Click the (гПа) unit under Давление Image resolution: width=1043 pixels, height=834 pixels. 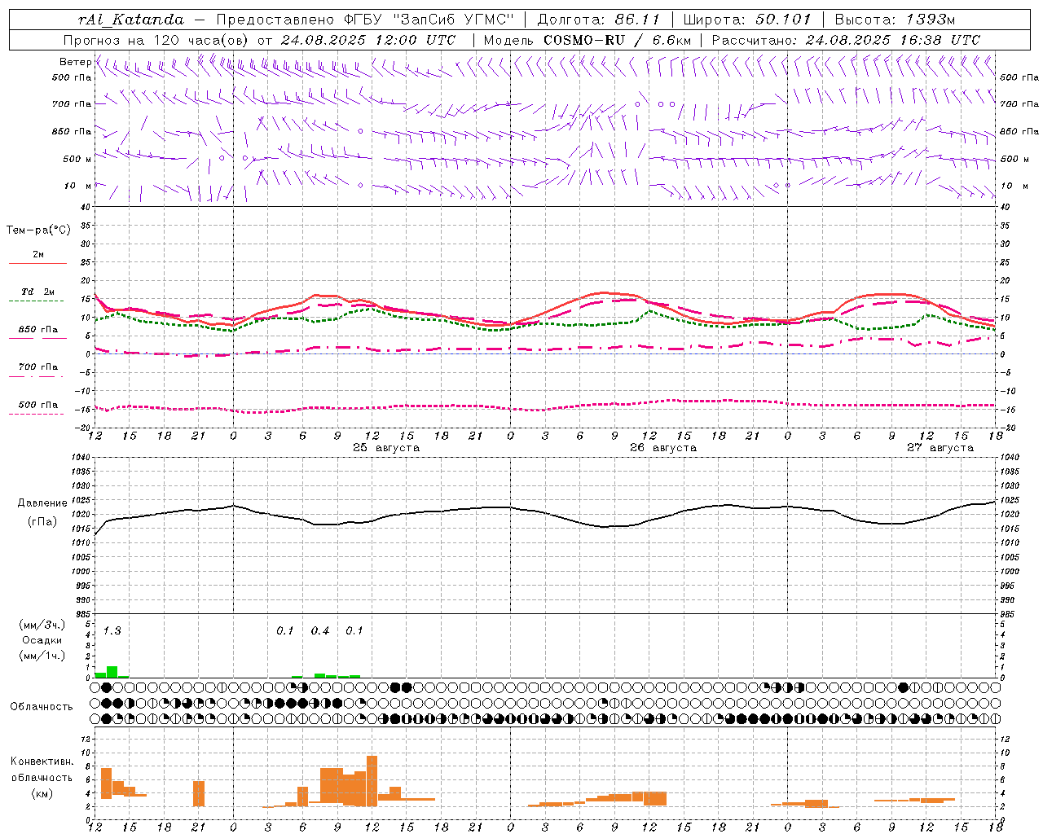42,522
